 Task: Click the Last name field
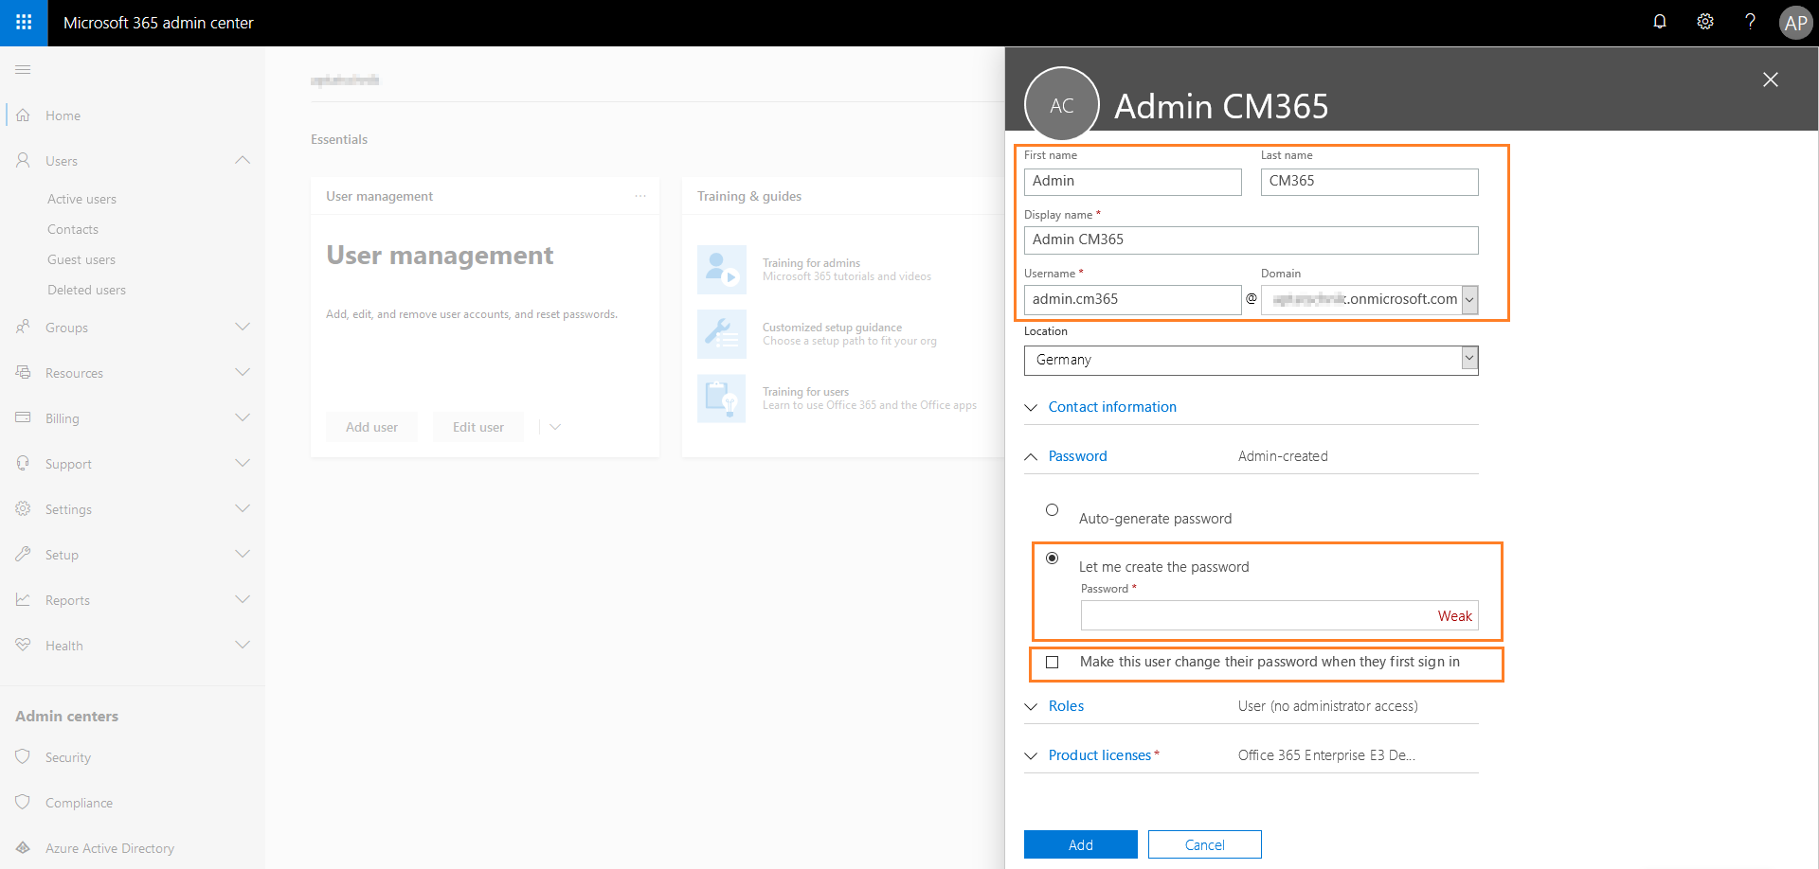pyautogui.click(x=1370, y=182)
